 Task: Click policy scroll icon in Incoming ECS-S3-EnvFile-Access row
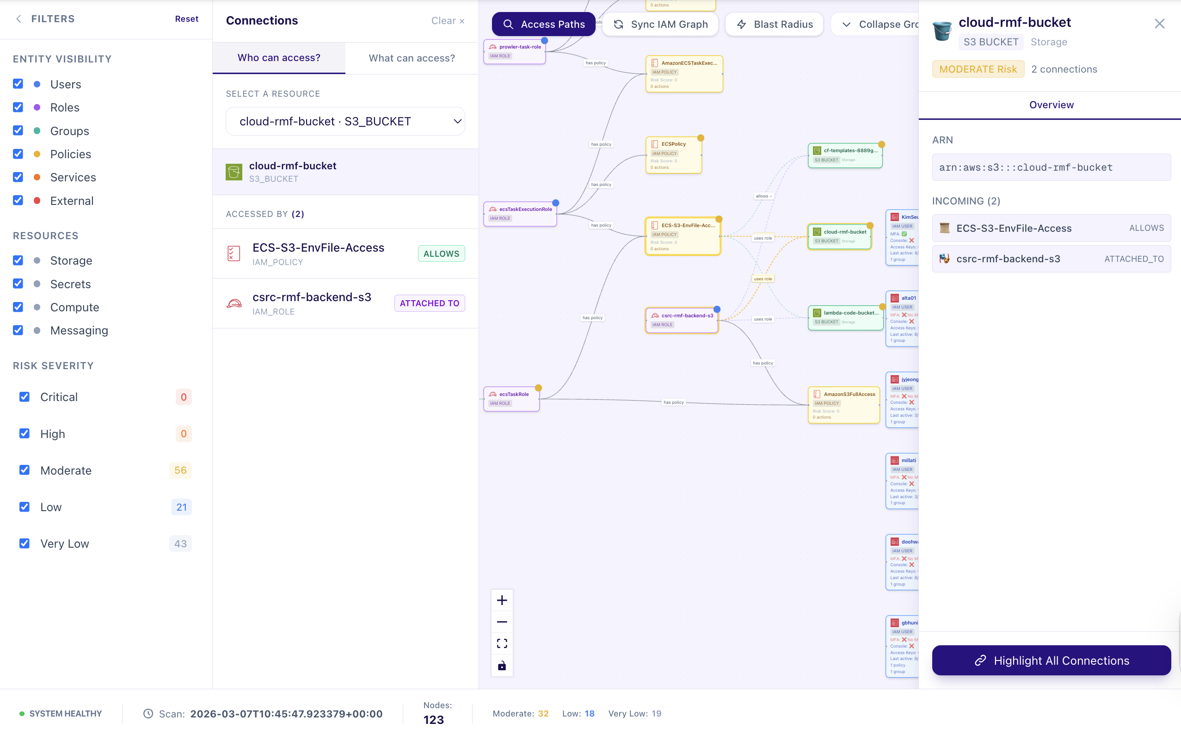pyautogui.click(x=944, y=228)
